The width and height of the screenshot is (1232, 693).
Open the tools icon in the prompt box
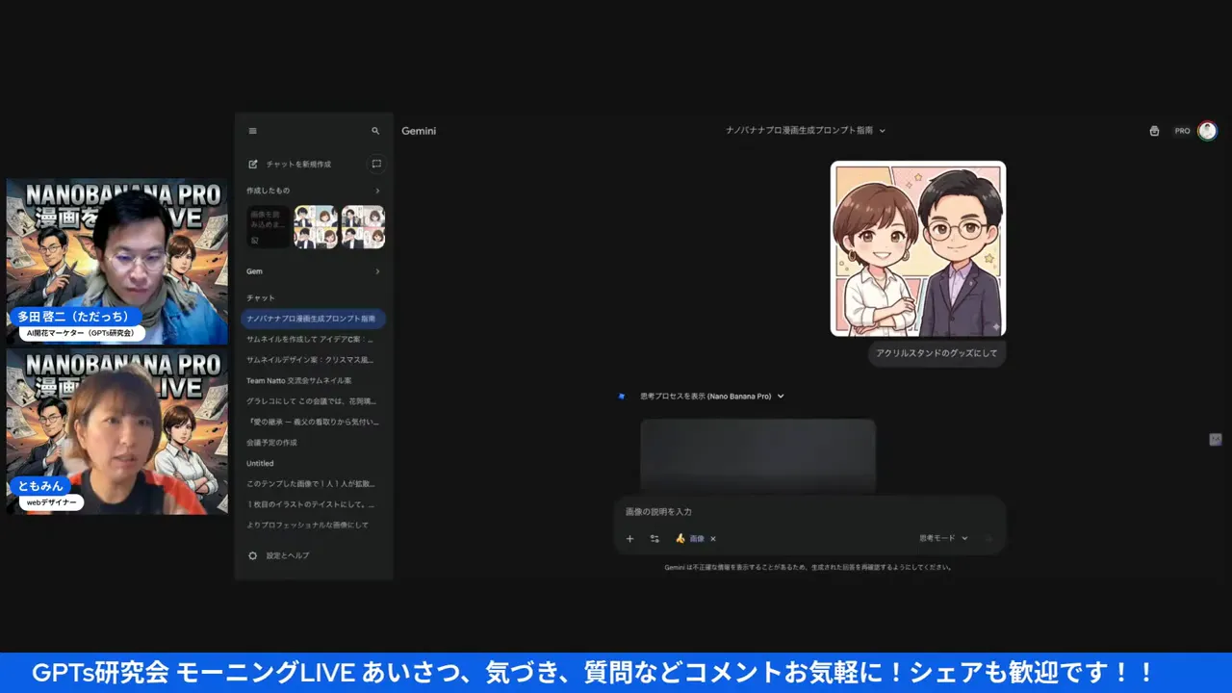[654, 539]
